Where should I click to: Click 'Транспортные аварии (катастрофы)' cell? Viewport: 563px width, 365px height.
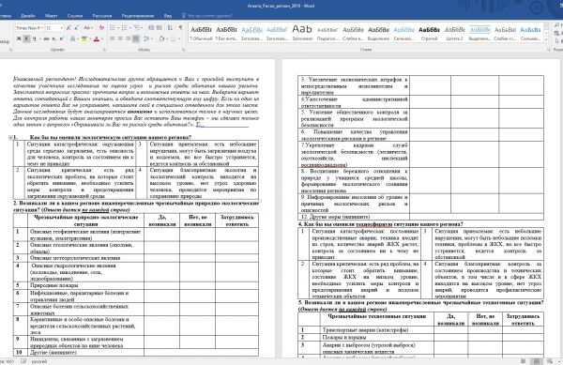tap(377, 330)
